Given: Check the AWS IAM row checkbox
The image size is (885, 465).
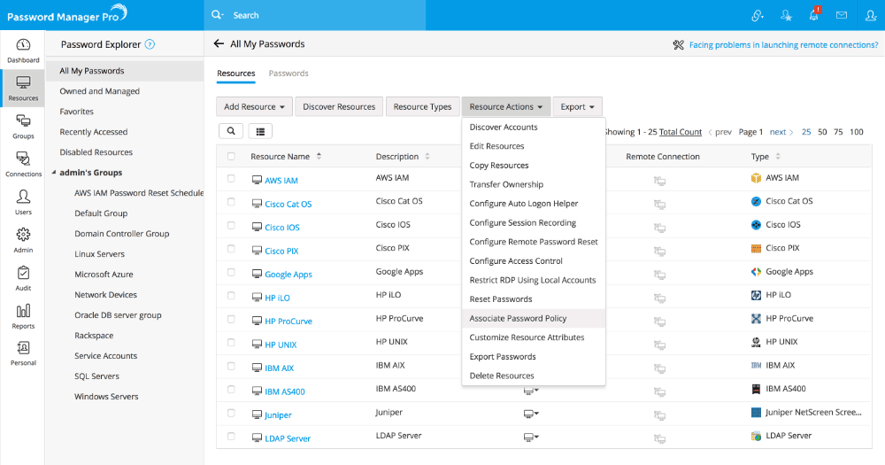Looking at the screenshot, I should pos(231,179).
